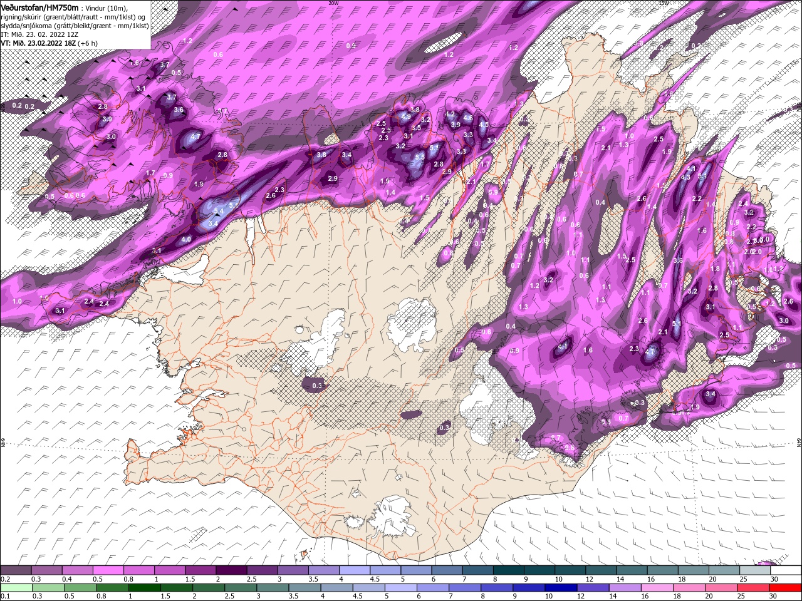Pick the light pink 16–18 swatch, bottom legend row
Screen dimensions: 802x601
[x=657, y=588]
